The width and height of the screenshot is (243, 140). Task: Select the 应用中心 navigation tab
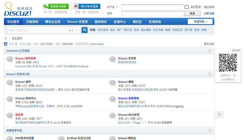point(120,22)
